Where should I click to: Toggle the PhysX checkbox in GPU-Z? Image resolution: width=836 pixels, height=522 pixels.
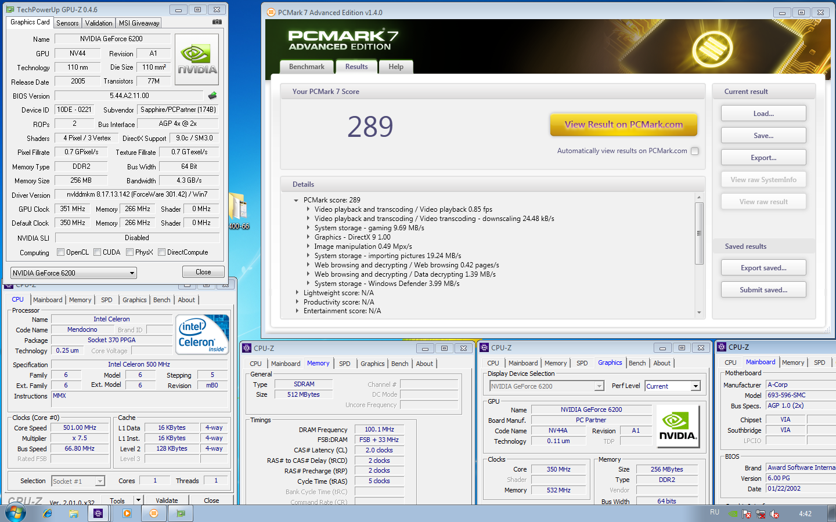tap(129, 252)
